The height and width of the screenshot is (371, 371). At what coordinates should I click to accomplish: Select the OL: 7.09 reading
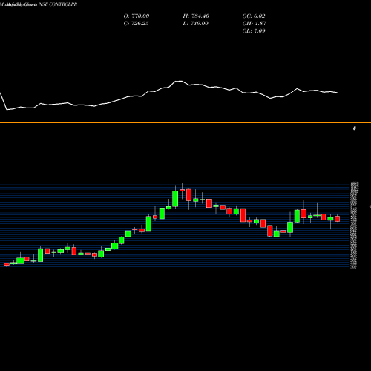(254, 31)
